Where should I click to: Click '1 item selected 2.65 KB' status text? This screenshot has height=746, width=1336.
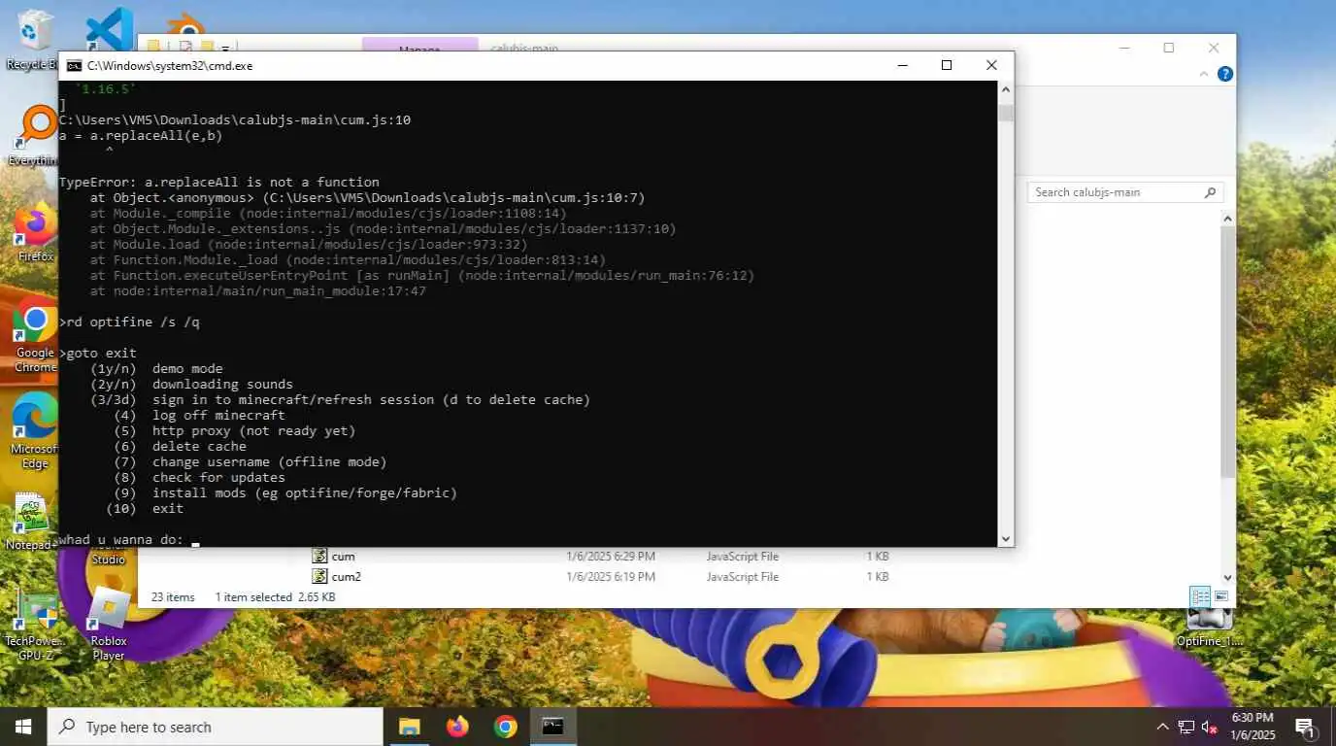[x=275, y=597]
